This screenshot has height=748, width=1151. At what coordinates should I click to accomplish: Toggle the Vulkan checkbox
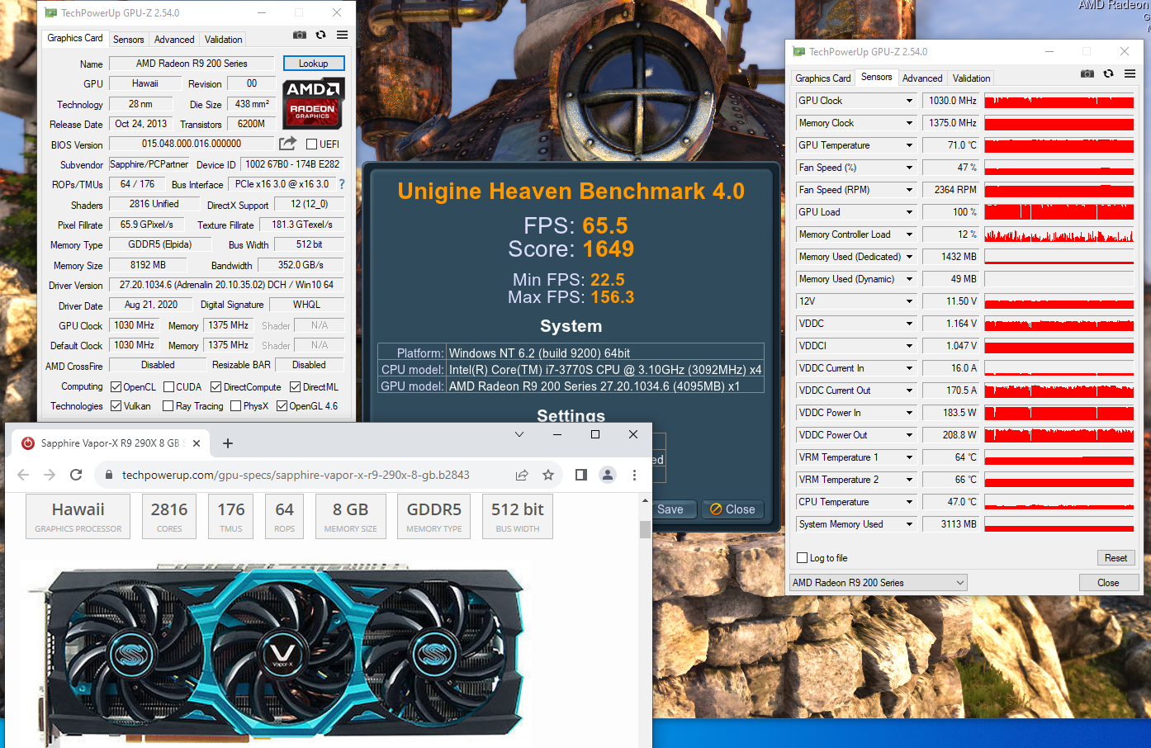(x=116, y=405)
